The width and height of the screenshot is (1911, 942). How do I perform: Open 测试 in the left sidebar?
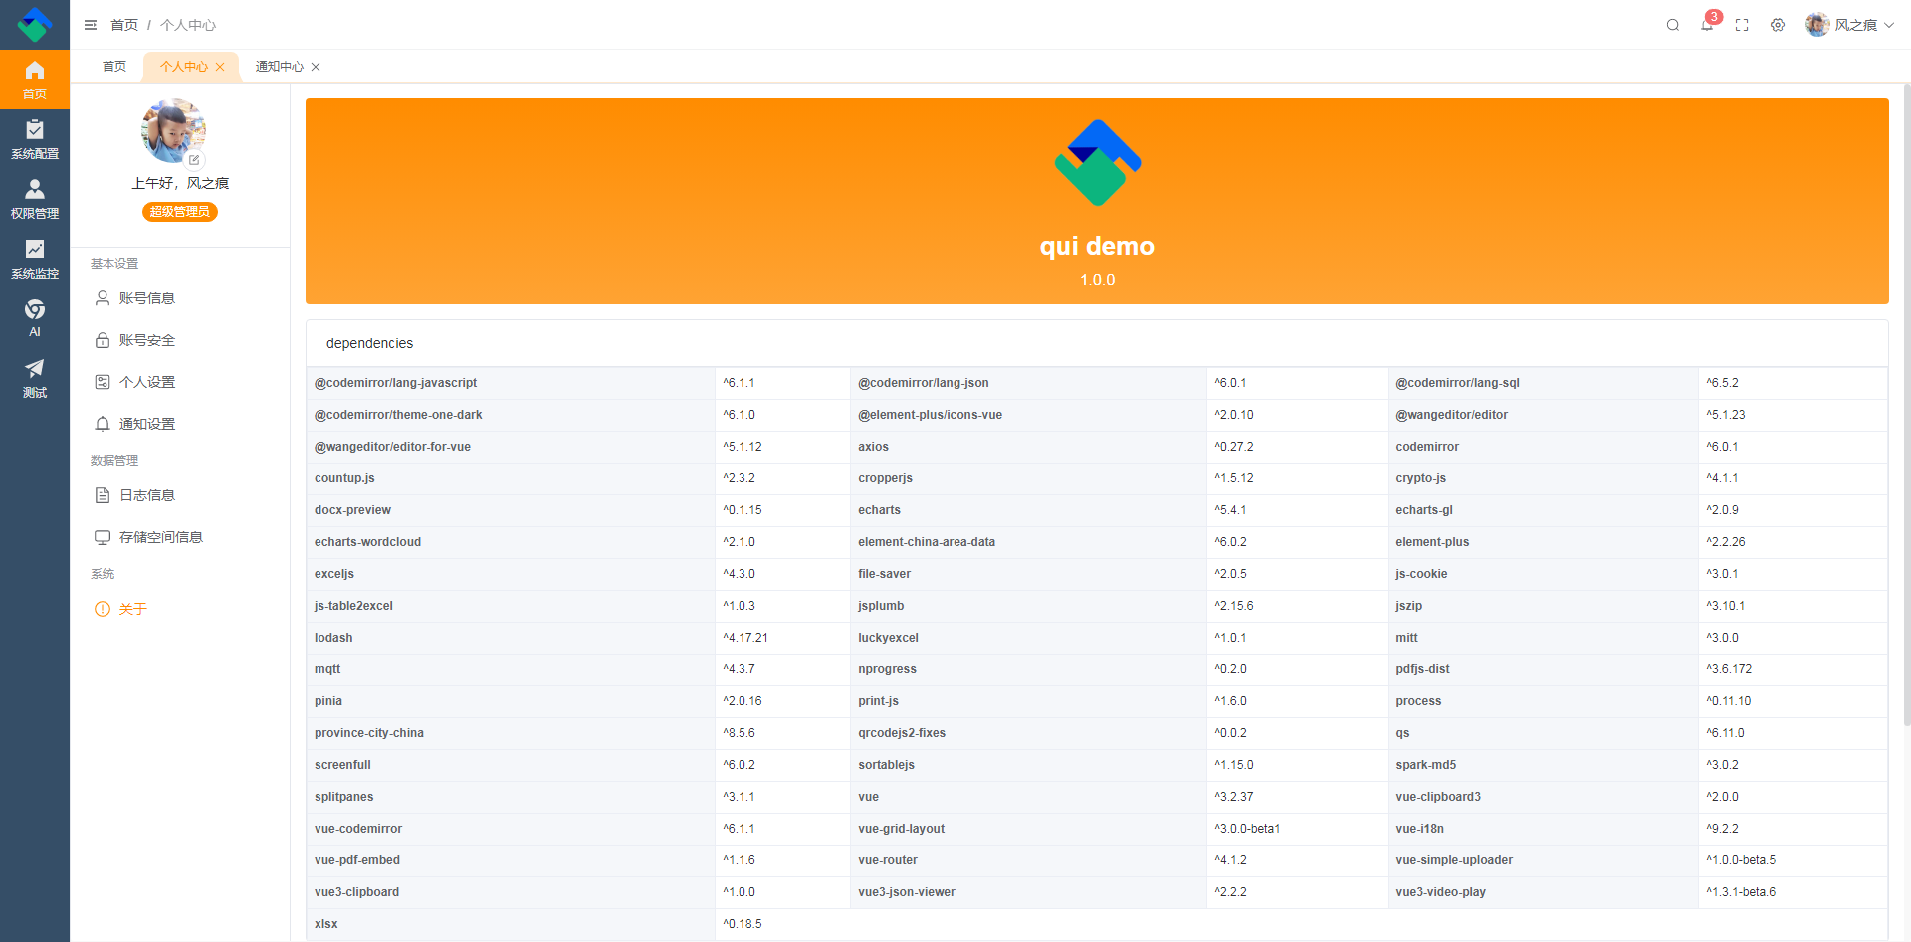(x=35, y=378)
